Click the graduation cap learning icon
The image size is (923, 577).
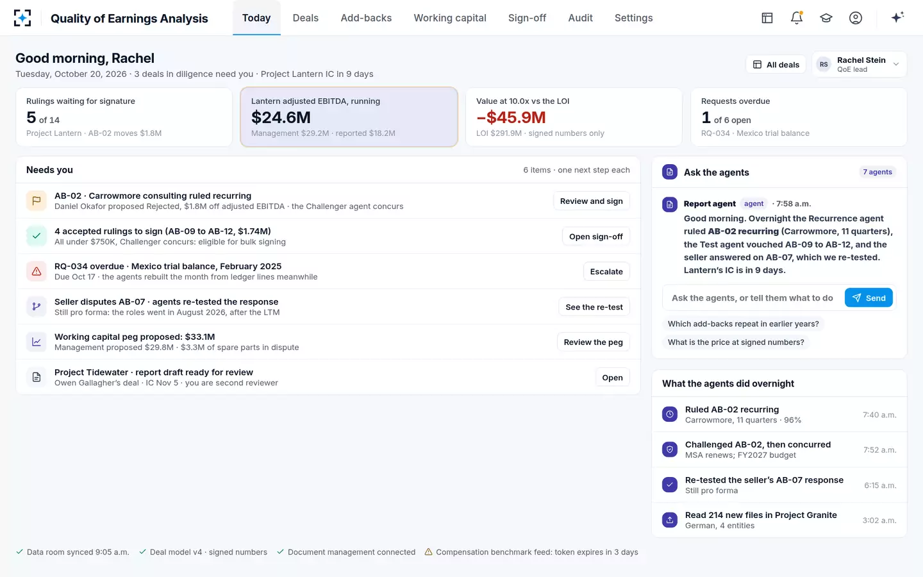tap(826, 18)
